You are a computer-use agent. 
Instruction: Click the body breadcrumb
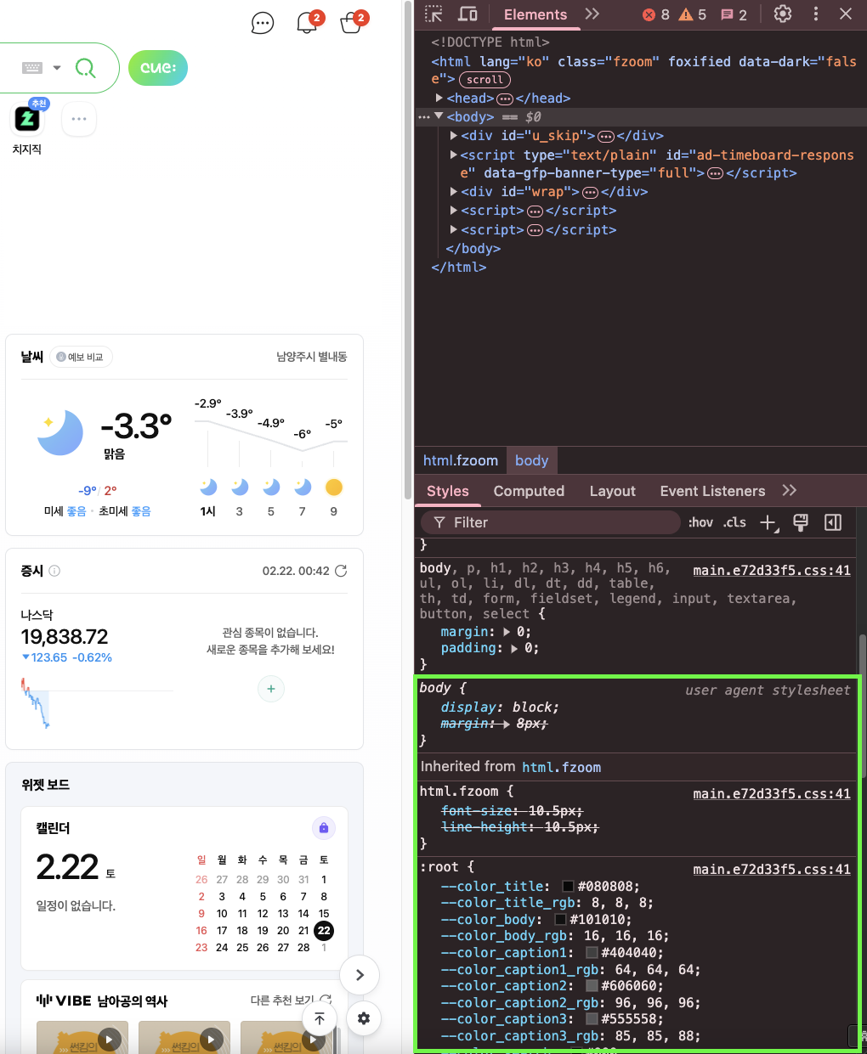coord(532,460)
